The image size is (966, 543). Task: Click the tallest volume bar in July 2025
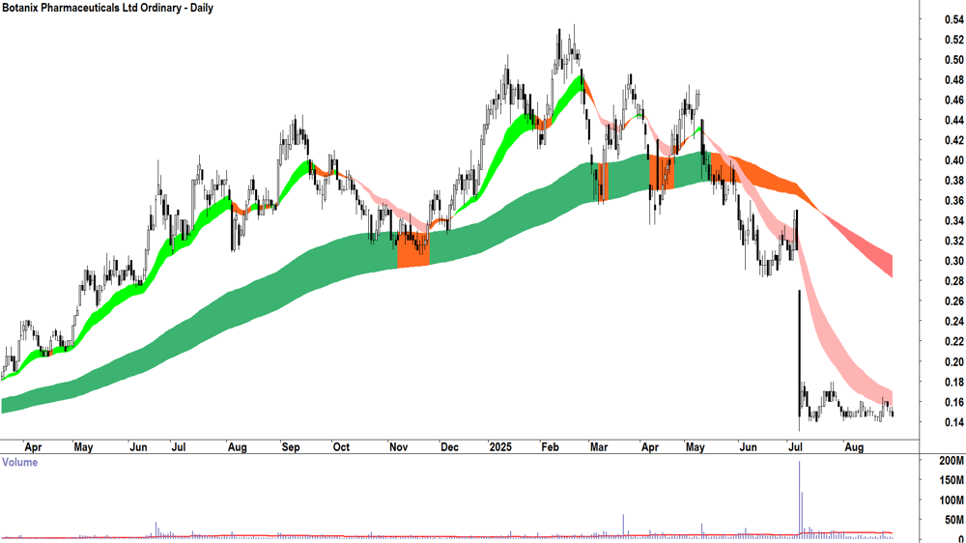tap(800, 500)
